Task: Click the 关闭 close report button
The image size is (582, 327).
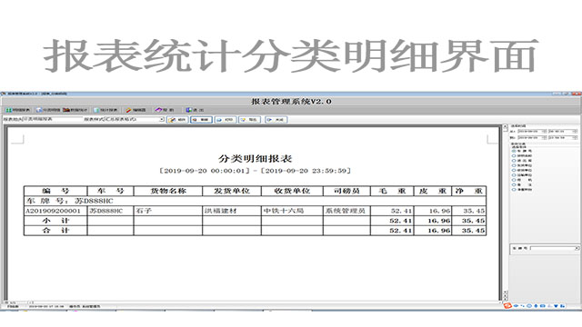Action: point(276,120)
